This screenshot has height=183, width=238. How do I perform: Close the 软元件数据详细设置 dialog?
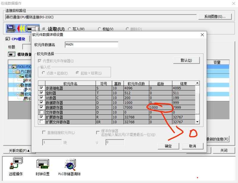[x=202, y=35]
